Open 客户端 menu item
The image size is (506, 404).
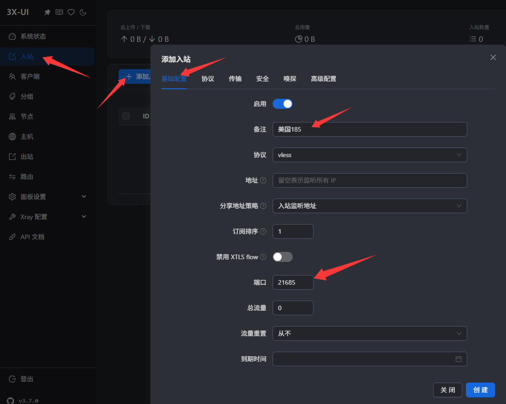[47, 77]
